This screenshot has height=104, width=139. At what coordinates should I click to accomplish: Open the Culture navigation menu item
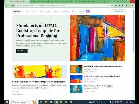34,11
